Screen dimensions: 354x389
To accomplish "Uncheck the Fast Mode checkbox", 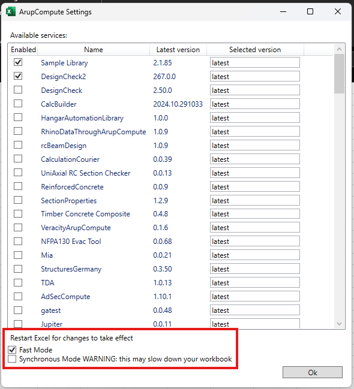I will 12,350.
